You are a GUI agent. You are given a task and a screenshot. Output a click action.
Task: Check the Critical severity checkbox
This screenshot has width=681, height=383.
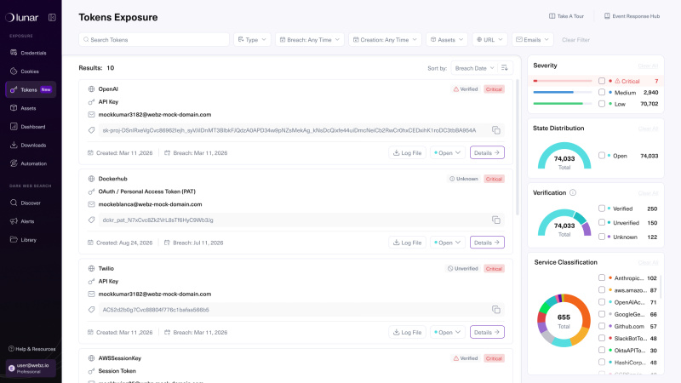pos(602,81)
